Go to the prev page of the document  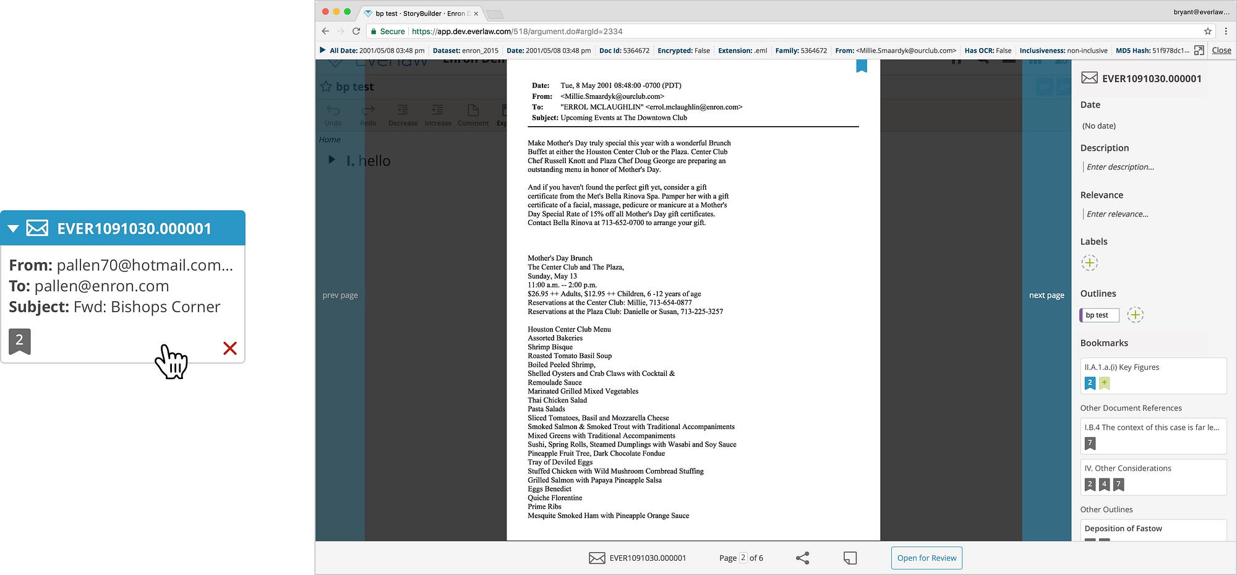click(x=340, y=295)
